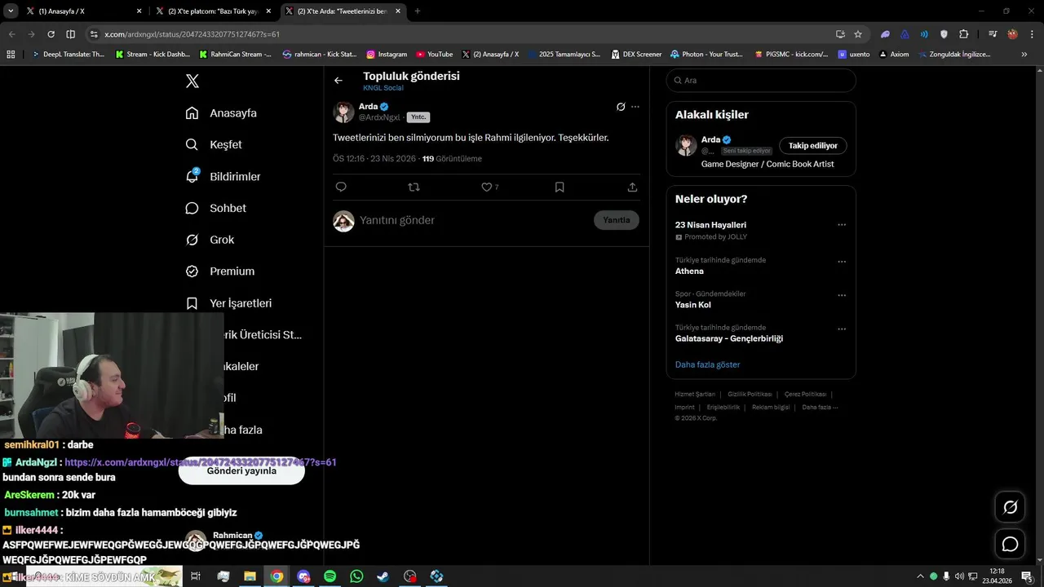Click the Gönderi yayınla post button
This screenshot has height=587, width=1044.
[x=241, y=470]
